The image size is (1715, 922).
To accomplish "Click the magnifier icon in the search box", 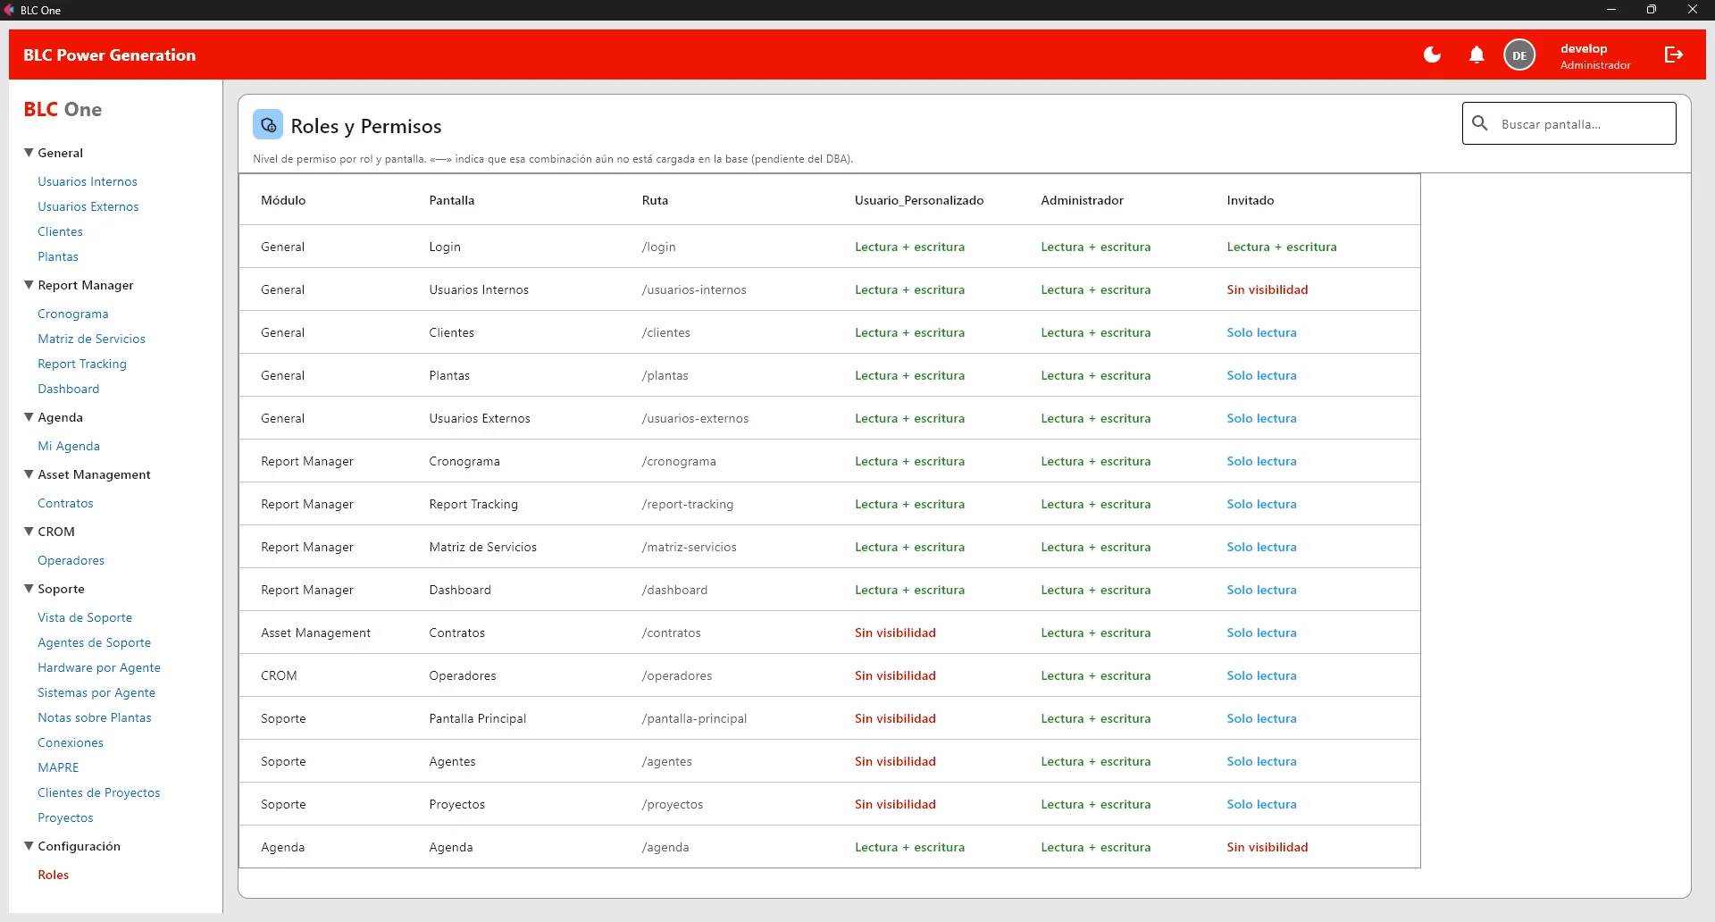I will coord(1480,123).
